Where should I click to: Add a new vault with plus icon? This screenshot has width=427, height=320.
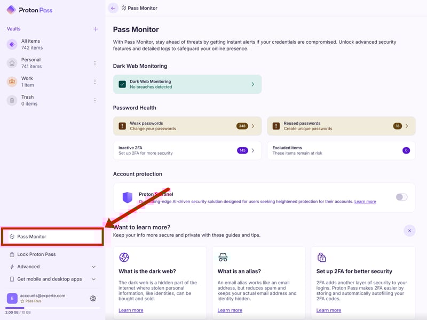[96, 29]
